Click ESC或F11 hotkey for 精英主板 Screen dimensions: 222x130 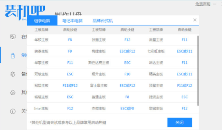(x=184, y=74)
